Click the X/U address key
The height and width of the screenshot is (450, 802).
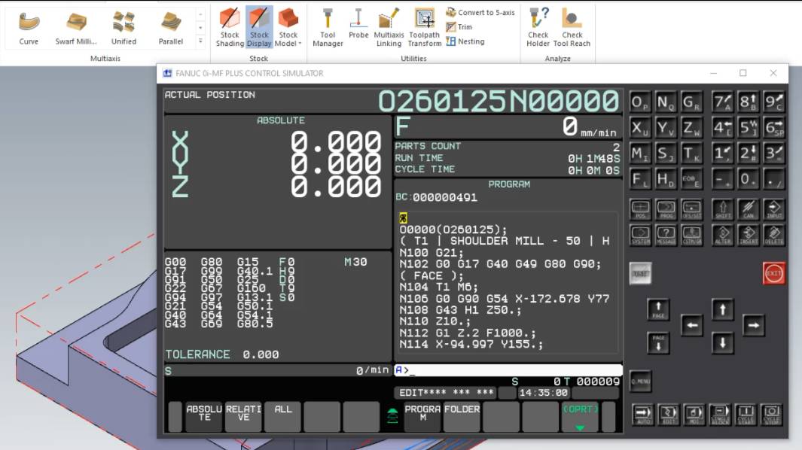(640, 127)
